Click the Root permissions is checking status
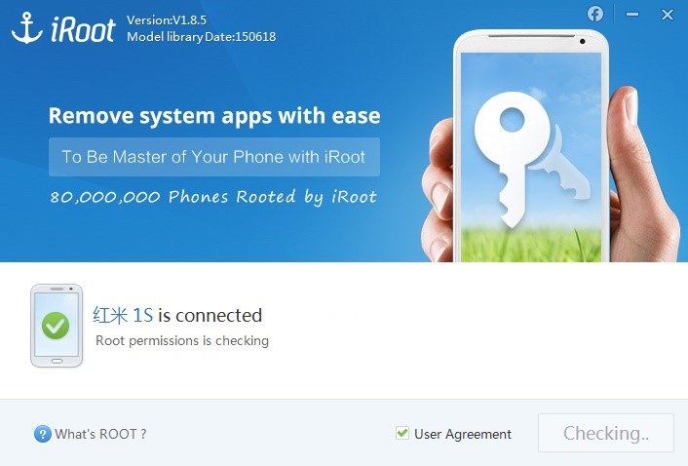The width and height of the screenshot is (688, 466). (182, 340)
